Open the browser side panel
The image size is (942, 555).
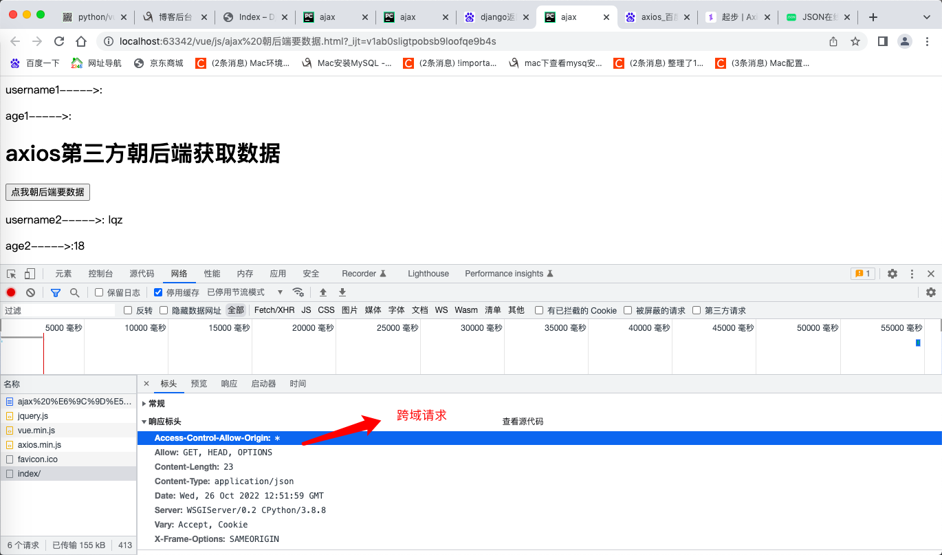tap(883, 41)
